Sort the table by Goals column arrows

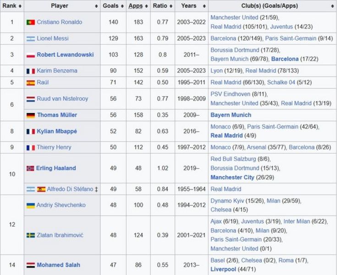click(122, 6)
